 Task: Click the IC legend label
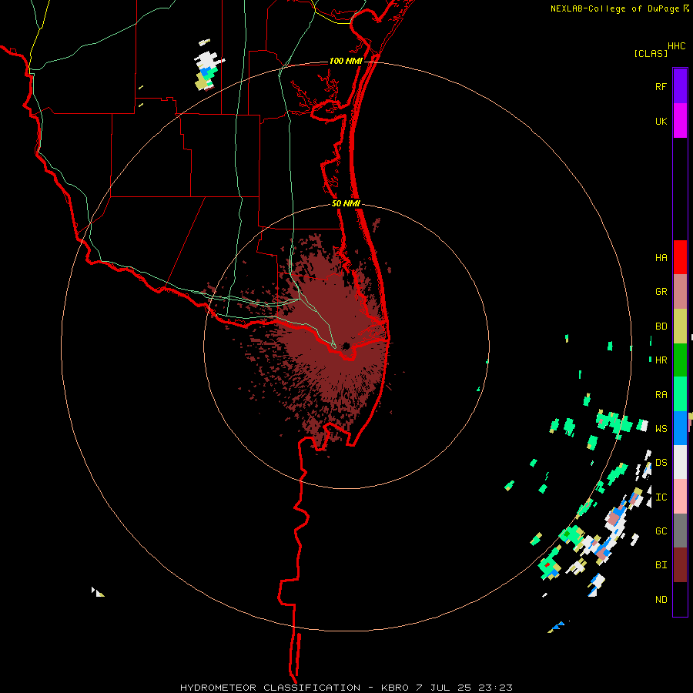click(661, 497)
